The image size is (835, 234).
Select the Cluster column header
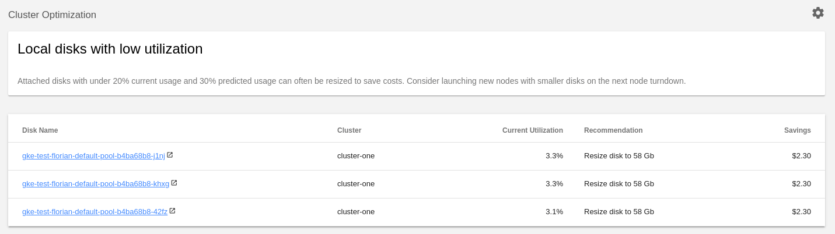tap(349, 130)
